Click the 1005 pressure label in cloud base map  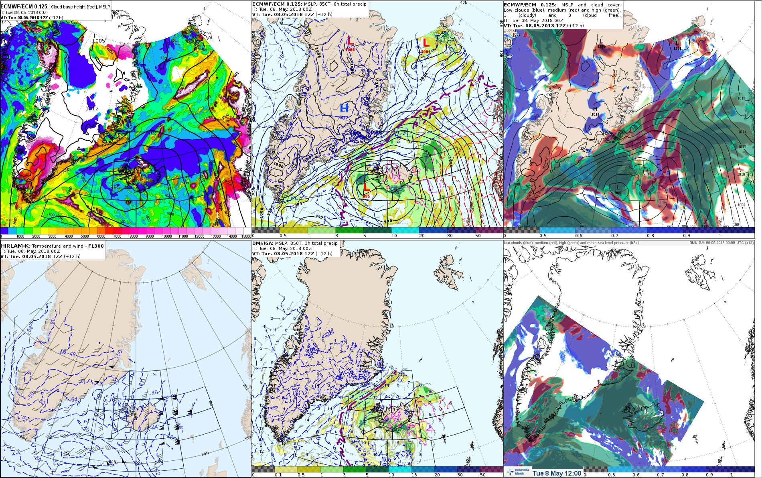pyautogui.click(x=99, y=41)
